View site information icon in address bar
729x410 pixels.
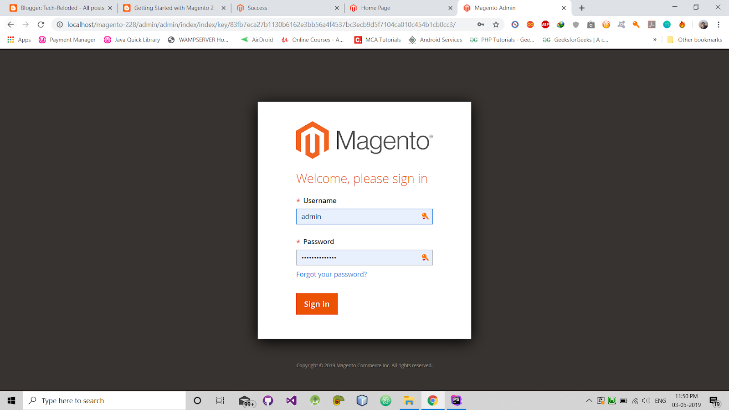click(60, 25)
